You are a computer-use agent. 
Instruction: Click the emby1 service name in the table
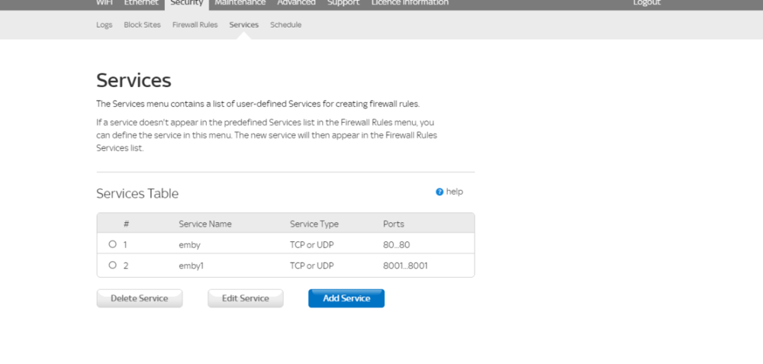coord(192,266)
